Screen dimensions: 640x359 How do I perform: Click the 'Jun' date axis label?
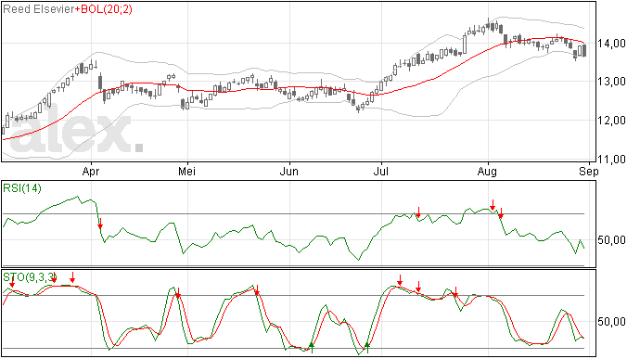pyautogui.click(x=289, y=171)
